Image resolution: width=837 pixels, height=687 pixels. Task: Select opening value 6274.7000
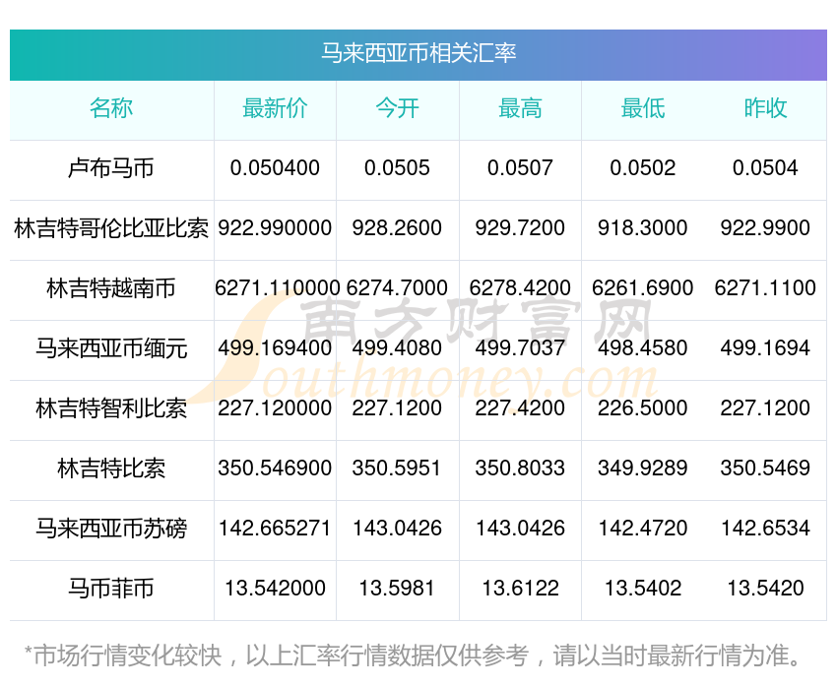397,288
